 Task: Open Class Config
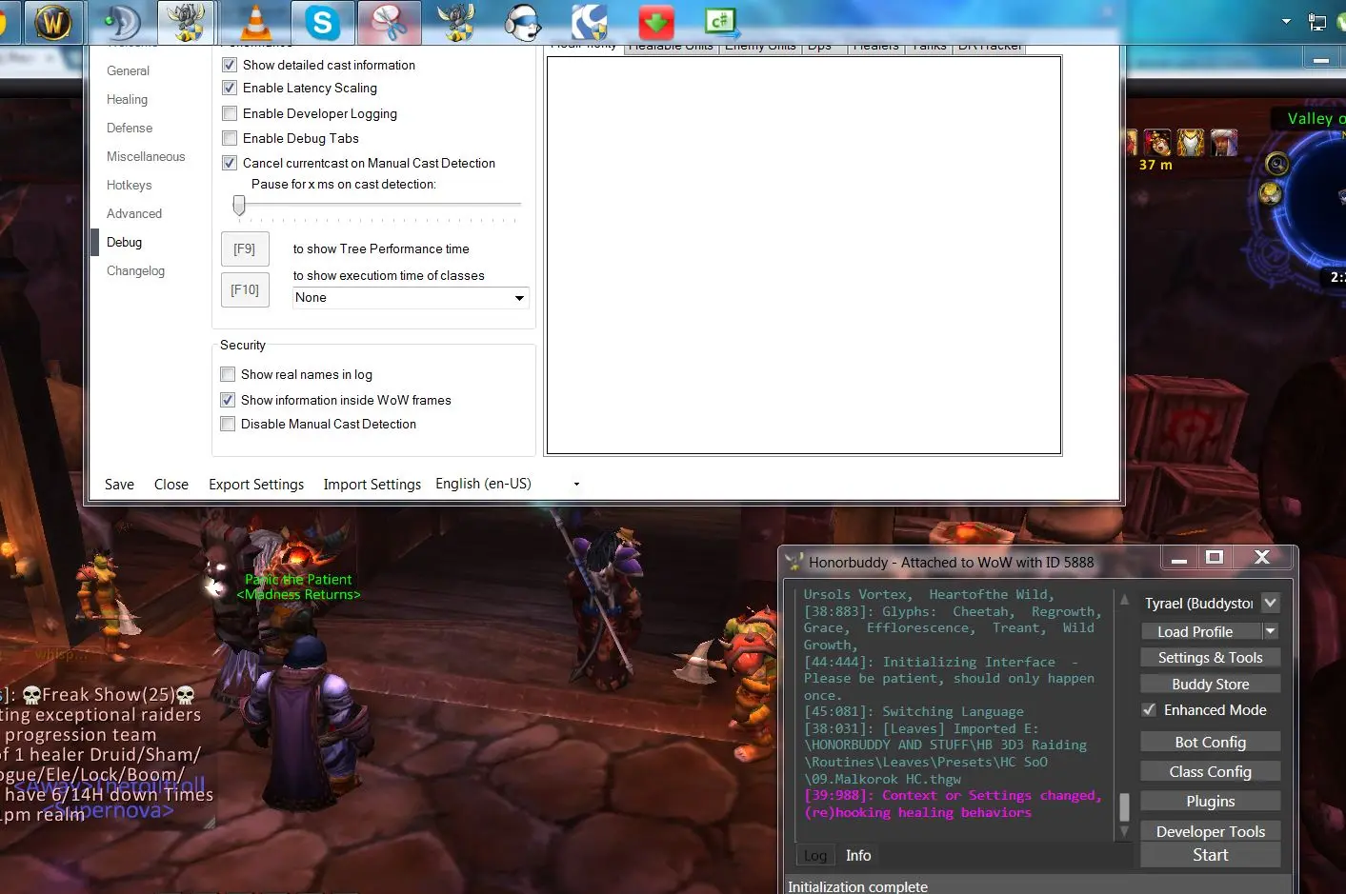coord(1211,771)
